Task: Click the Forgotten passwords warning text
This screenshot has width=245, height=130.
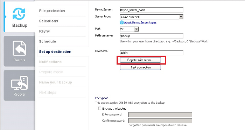Action: (x=158, y=125)
